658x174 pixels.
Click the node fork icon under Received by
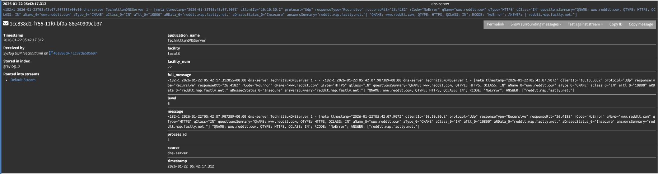click(x=51, y=53)
